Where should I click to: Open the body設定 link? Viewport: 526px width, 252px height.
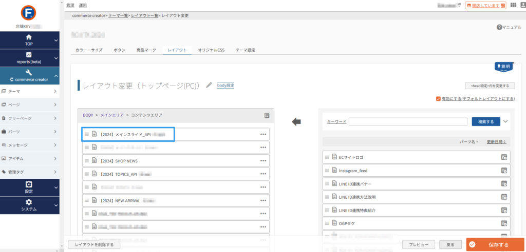tap(226, 86)
